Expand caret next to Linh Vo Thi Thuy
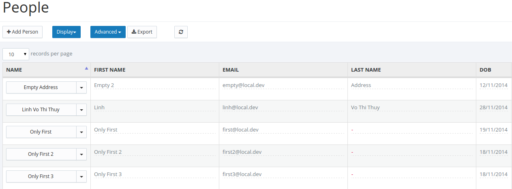This screenshot has width=512, height=189. coord(81,110)
